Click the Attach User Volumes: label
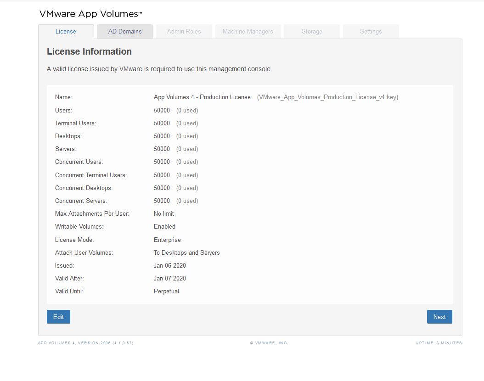This screenshot has height=381, width=484. [84, 253]
